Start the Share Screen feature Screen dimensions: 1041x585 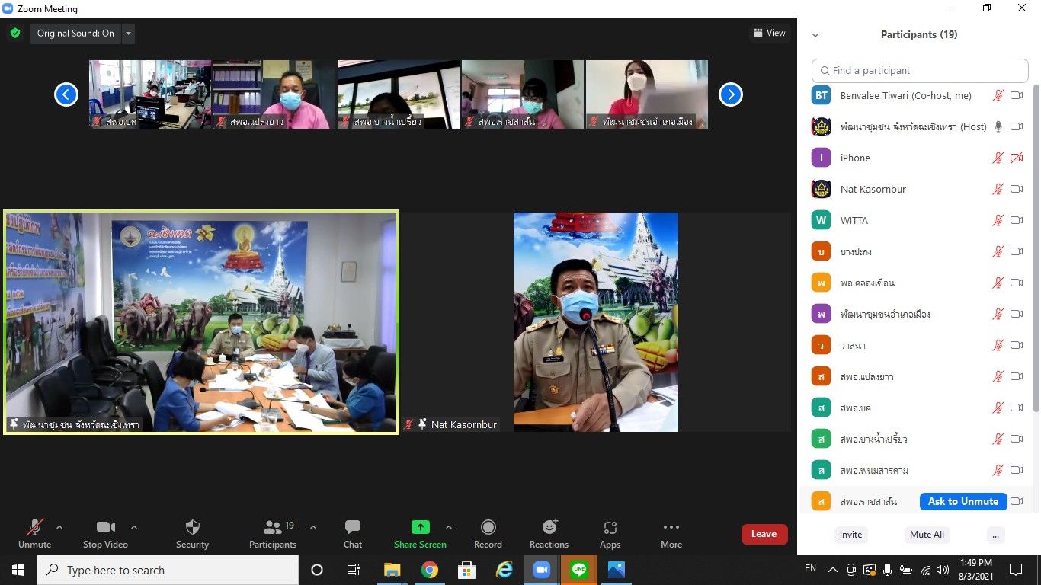[420, 533]
